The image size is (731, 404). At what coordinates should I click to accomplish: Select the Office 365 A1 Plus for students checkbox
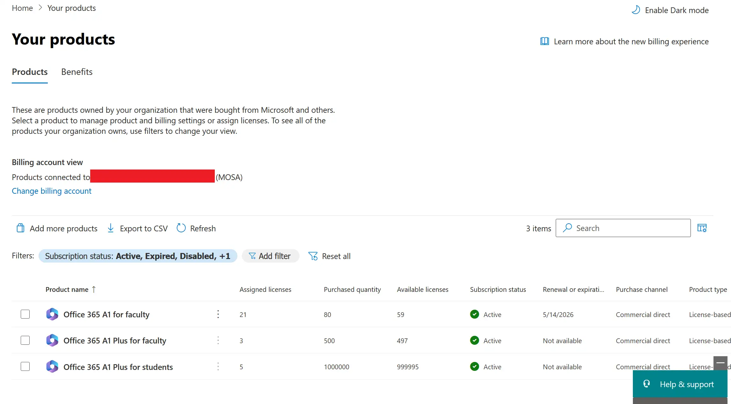coord(25,366)
